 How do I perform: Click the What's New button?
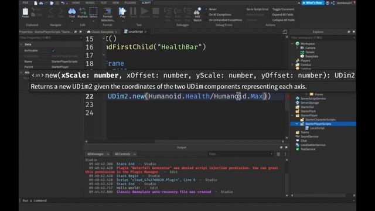[x=312, y=3]
